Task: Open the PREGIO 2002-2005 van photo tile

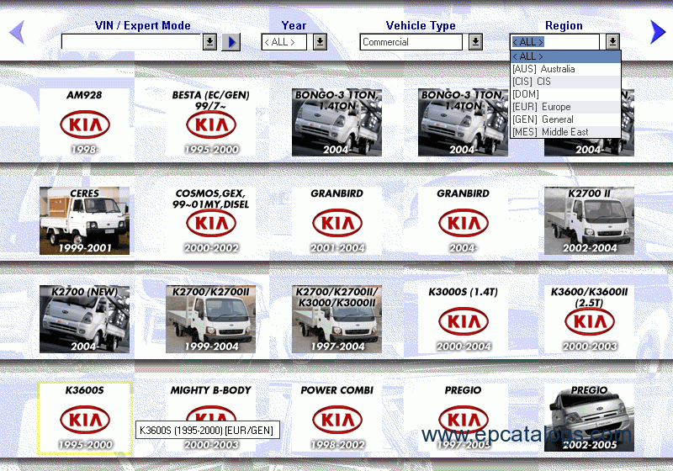Action: click(590, 418)
